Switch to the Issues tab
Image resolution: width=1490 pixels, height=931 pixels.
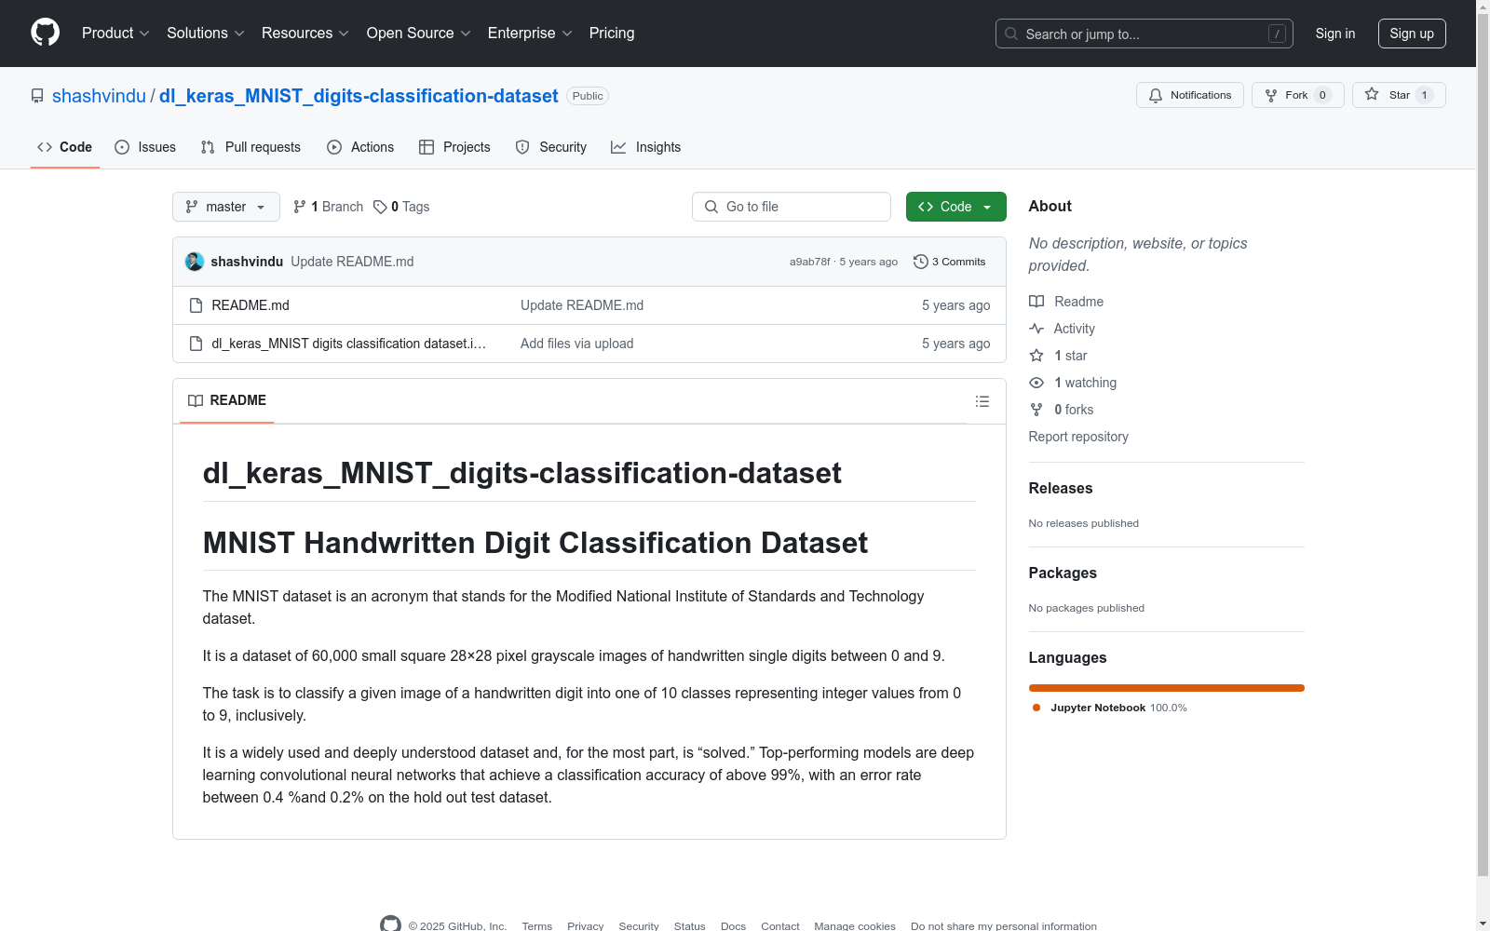coord(145,147)
